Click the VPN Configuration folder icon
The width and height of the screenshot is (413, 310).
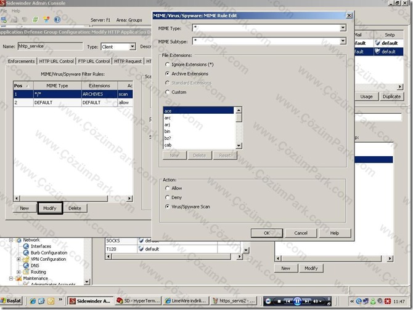tap(26, 259)
